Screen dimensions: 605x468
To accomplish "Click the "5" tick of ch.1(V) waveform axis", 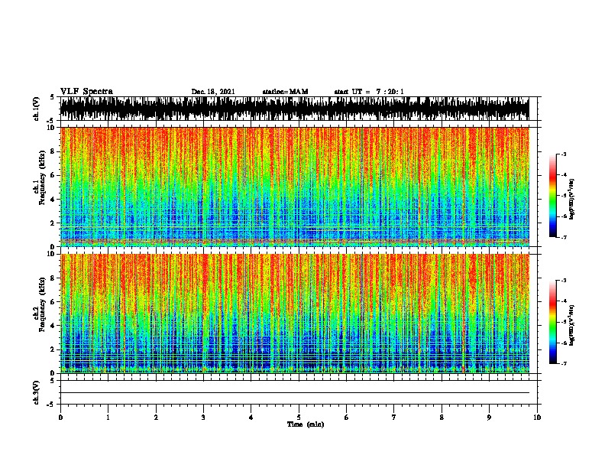I will 52,97.
